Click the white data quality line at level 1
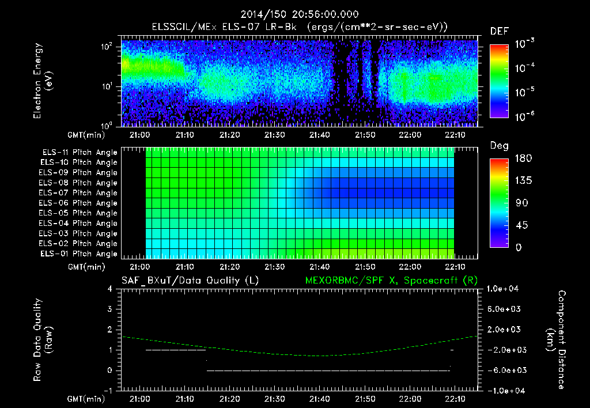 (176, 350)
